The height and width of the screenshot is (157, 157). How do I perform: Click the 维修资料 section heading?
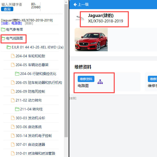[83, 67]
